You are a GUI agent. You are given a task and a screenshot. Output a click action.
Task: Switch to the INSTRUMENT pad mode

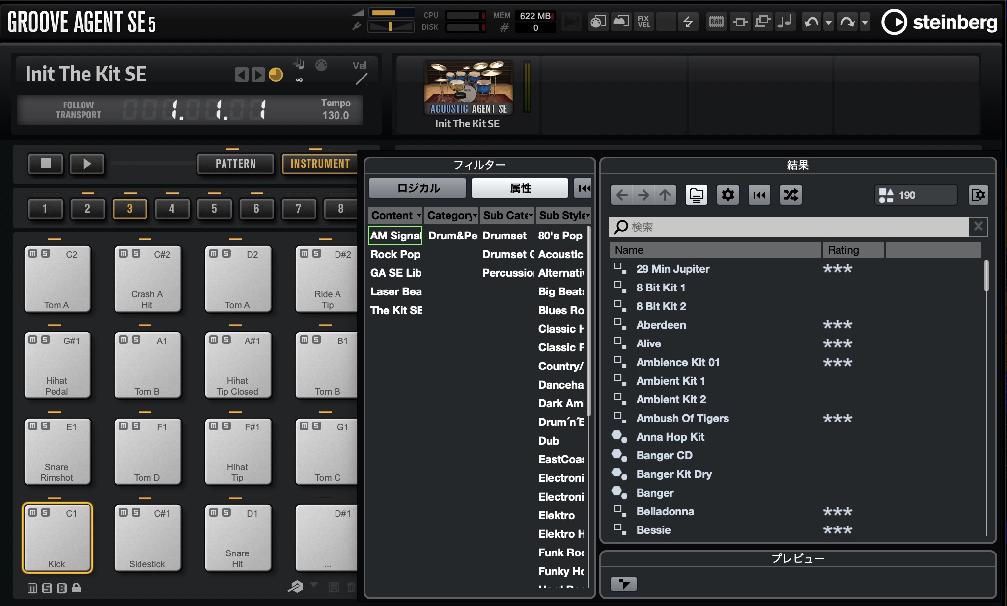320,164
